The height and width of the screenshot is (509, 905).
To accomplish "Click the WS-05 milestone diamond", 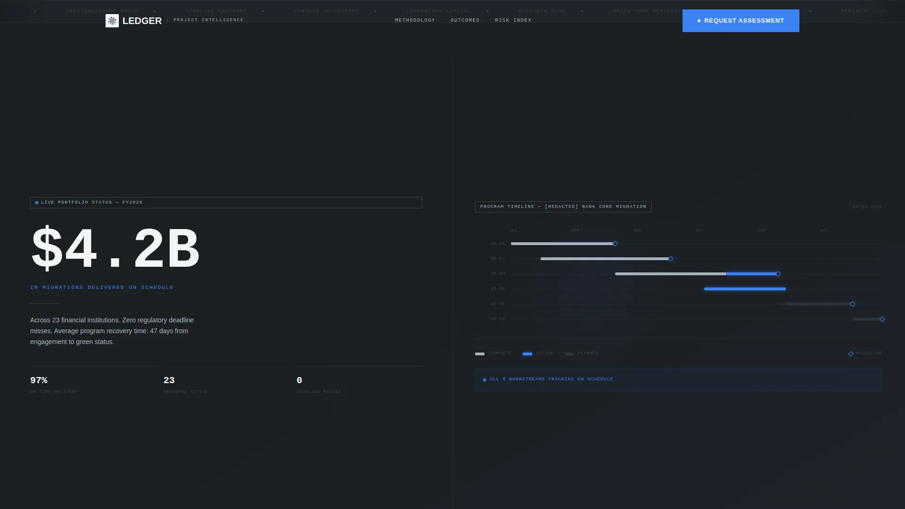I will 853,304.
